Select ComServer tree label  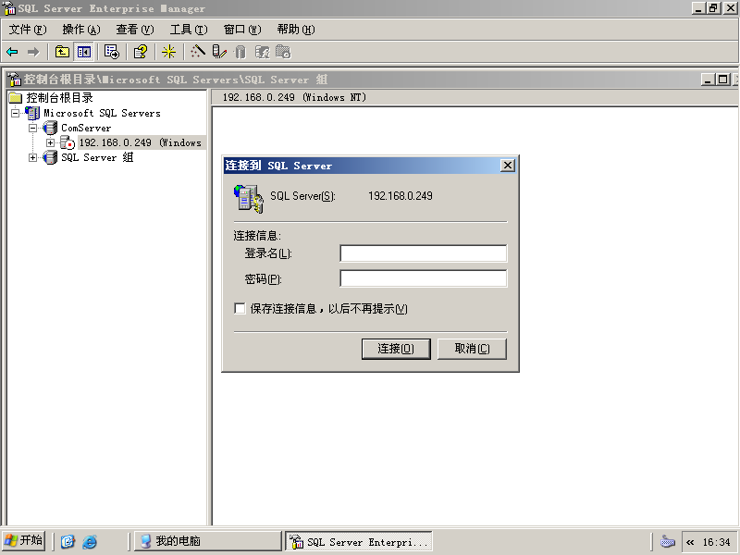[x=86, y=128]
